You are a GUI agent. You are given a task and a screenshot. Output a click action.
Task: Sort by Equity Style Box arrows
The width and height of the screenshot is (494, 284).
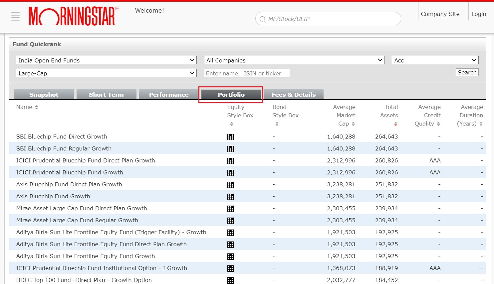(x=232, y=124)
